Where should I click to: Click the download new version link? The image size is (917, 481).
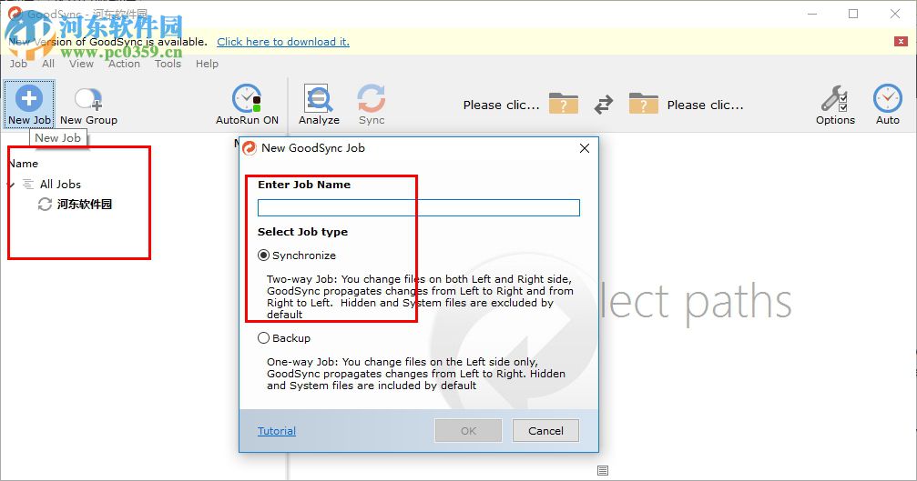(x=283, y=42)
